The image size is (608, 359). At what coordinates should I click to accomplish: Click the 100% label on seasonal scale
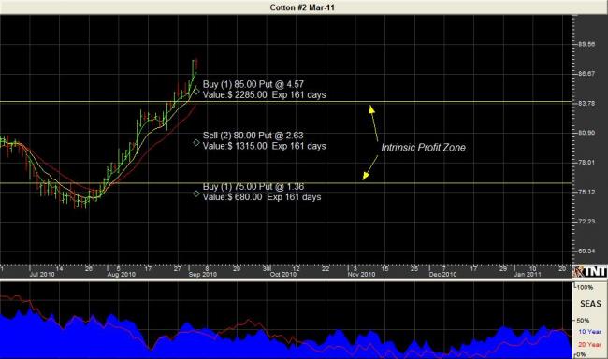point(585,287)
